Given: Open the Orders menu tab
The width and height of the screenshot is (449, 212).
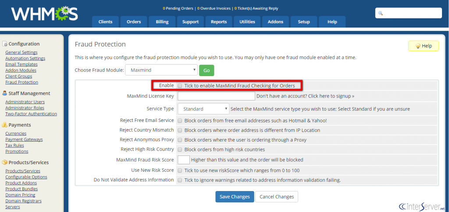Looking at the screenshot, I should point(134,22).
